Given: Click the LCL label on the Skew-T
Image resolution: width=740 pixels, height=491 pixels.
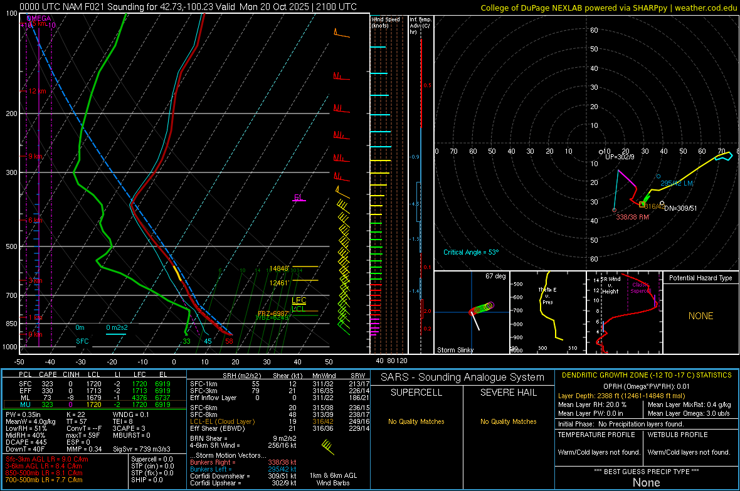Looking at the screenshot, I should click(x=299, y=309).
